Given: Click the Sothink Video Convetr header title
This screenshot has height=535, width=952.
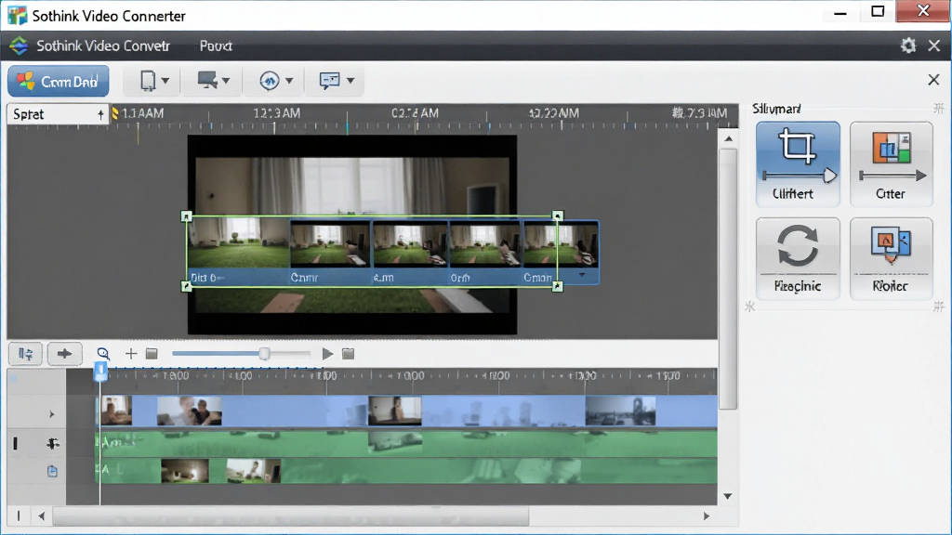Looking at the screenshot, I should (x=102, y=46).
